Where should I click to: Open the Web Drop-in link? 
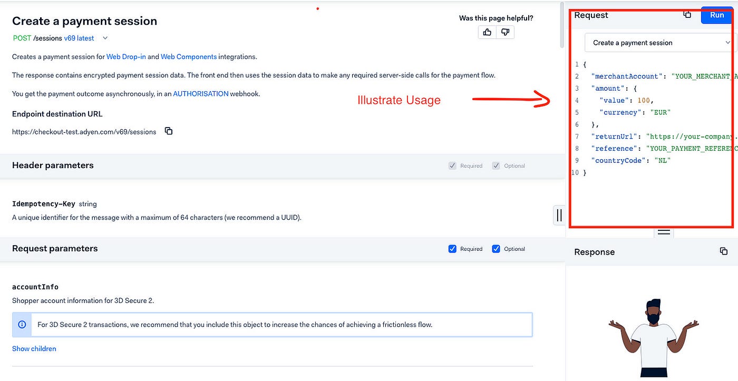tap(126, 56)
